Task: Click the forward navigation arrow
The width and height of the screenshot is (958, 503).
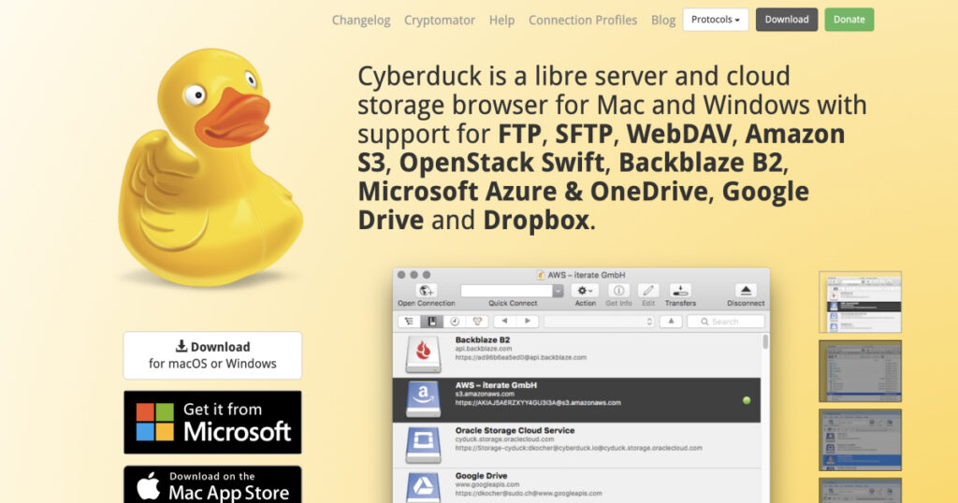Action: point(527,321)
